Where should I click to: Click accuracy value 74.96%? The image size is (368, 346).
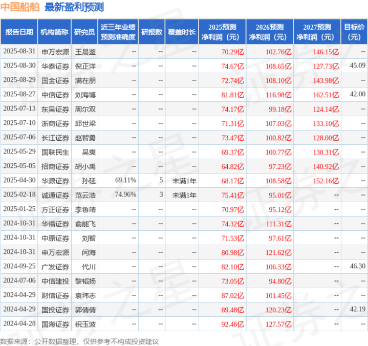tap(125, 194)
